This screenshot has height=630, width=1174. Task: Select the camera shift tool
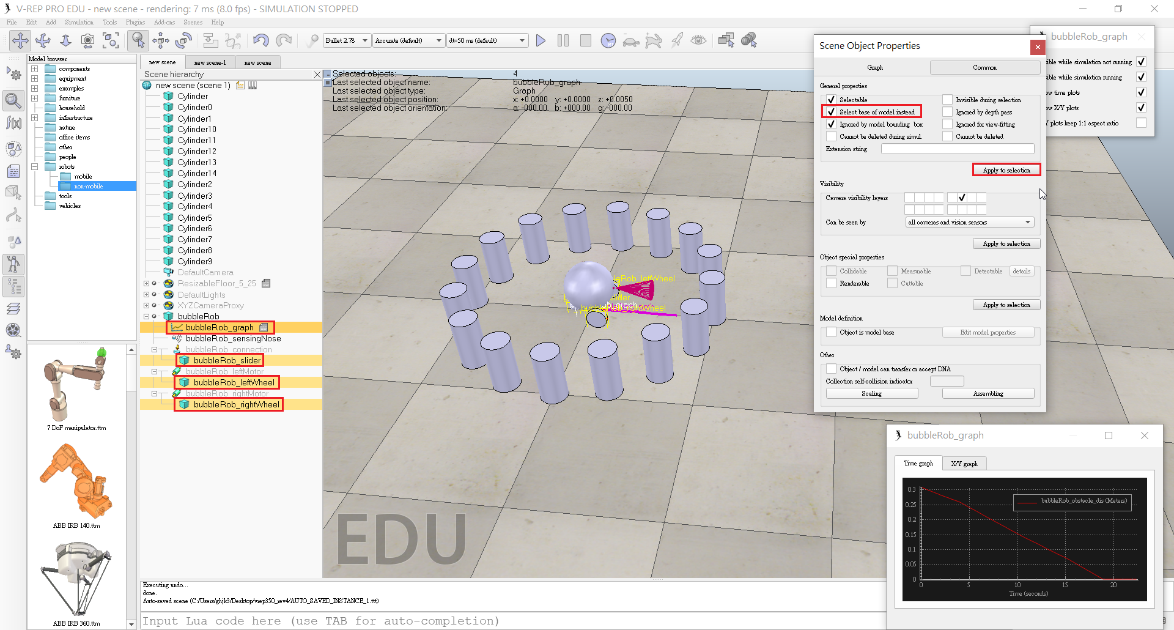click(65, 40)
